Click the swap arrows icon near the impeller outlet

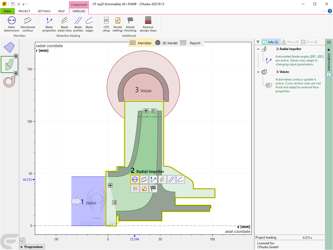click(154, 111)
